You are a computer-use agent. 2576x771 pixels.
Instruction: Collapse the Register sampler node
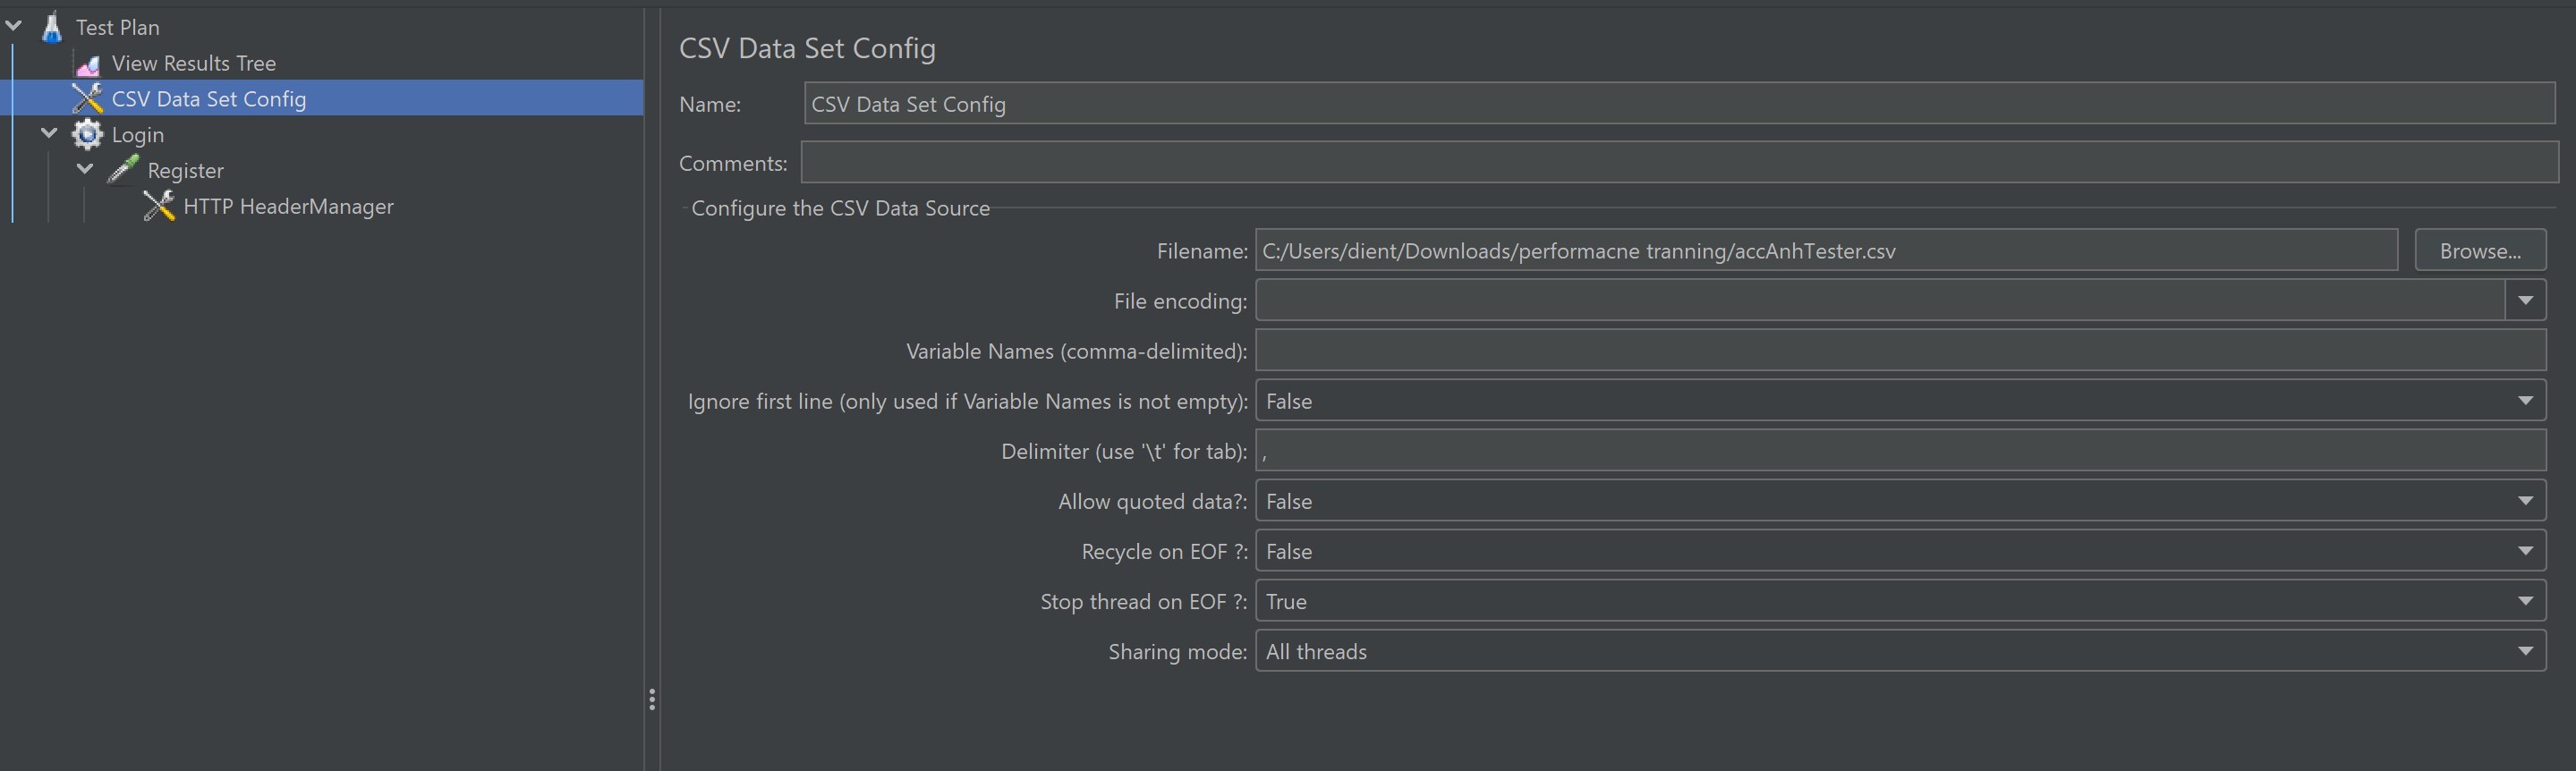click(x=85, y=169)
